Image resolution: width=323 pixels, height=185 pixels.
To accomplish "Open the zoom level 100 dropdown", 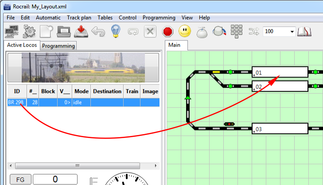I will click(x=292, y=32).
